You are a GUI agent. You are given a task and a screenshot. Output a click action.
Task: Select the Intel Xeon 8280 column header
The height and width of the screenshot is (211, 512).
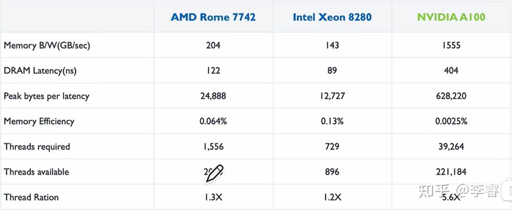(x=332, y=17)
